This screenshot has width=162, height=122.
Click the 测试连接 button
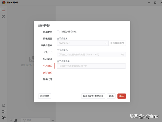(x=45, y=96)
